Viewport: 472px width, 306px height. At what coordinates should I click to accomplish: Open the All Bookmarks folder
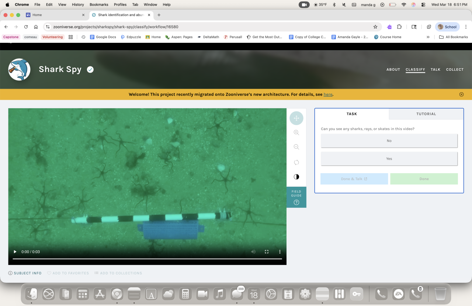point(454,37)
